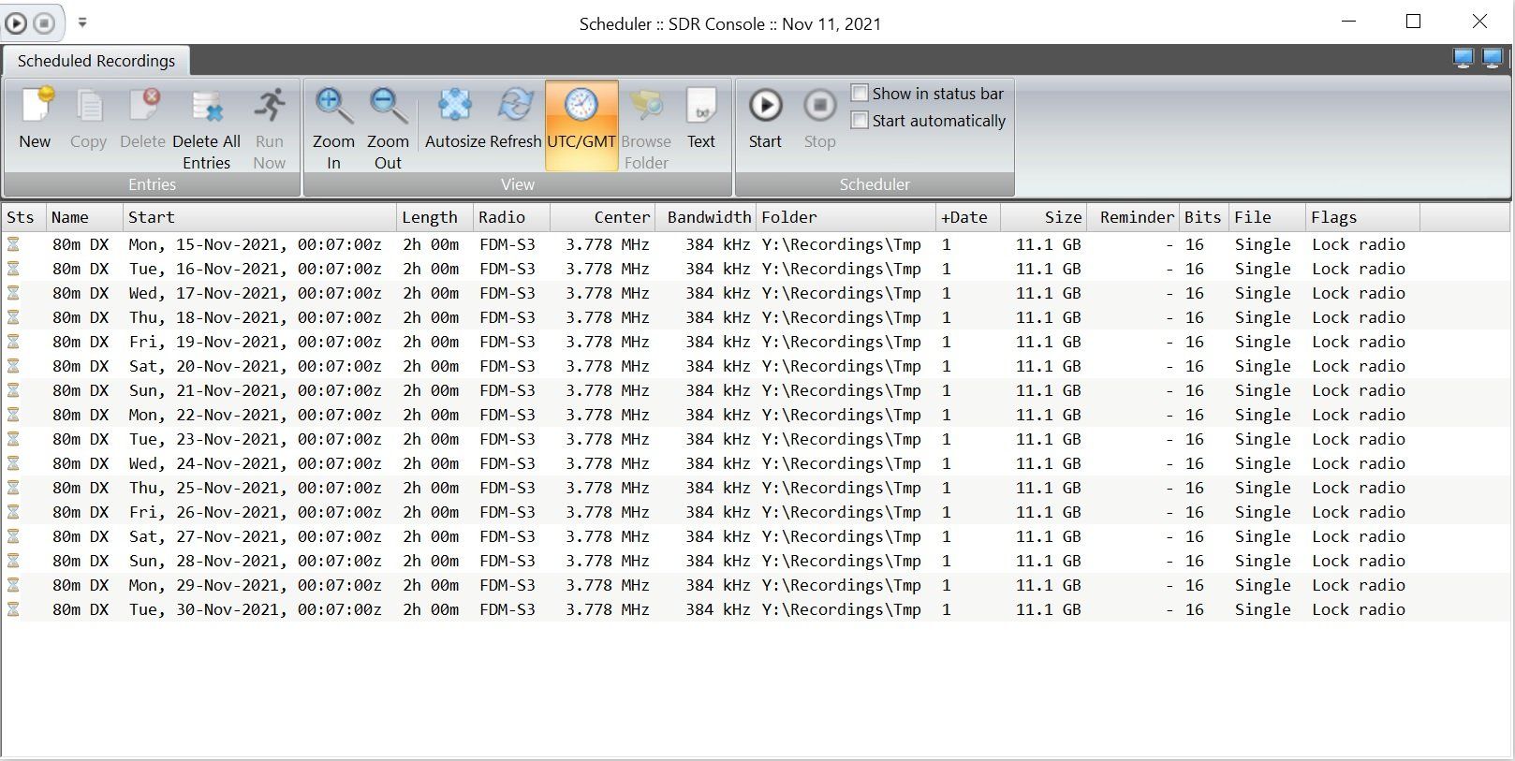Run the selected entry Now
Screen dimensions: 1515x761
click(x=269, y=128)
